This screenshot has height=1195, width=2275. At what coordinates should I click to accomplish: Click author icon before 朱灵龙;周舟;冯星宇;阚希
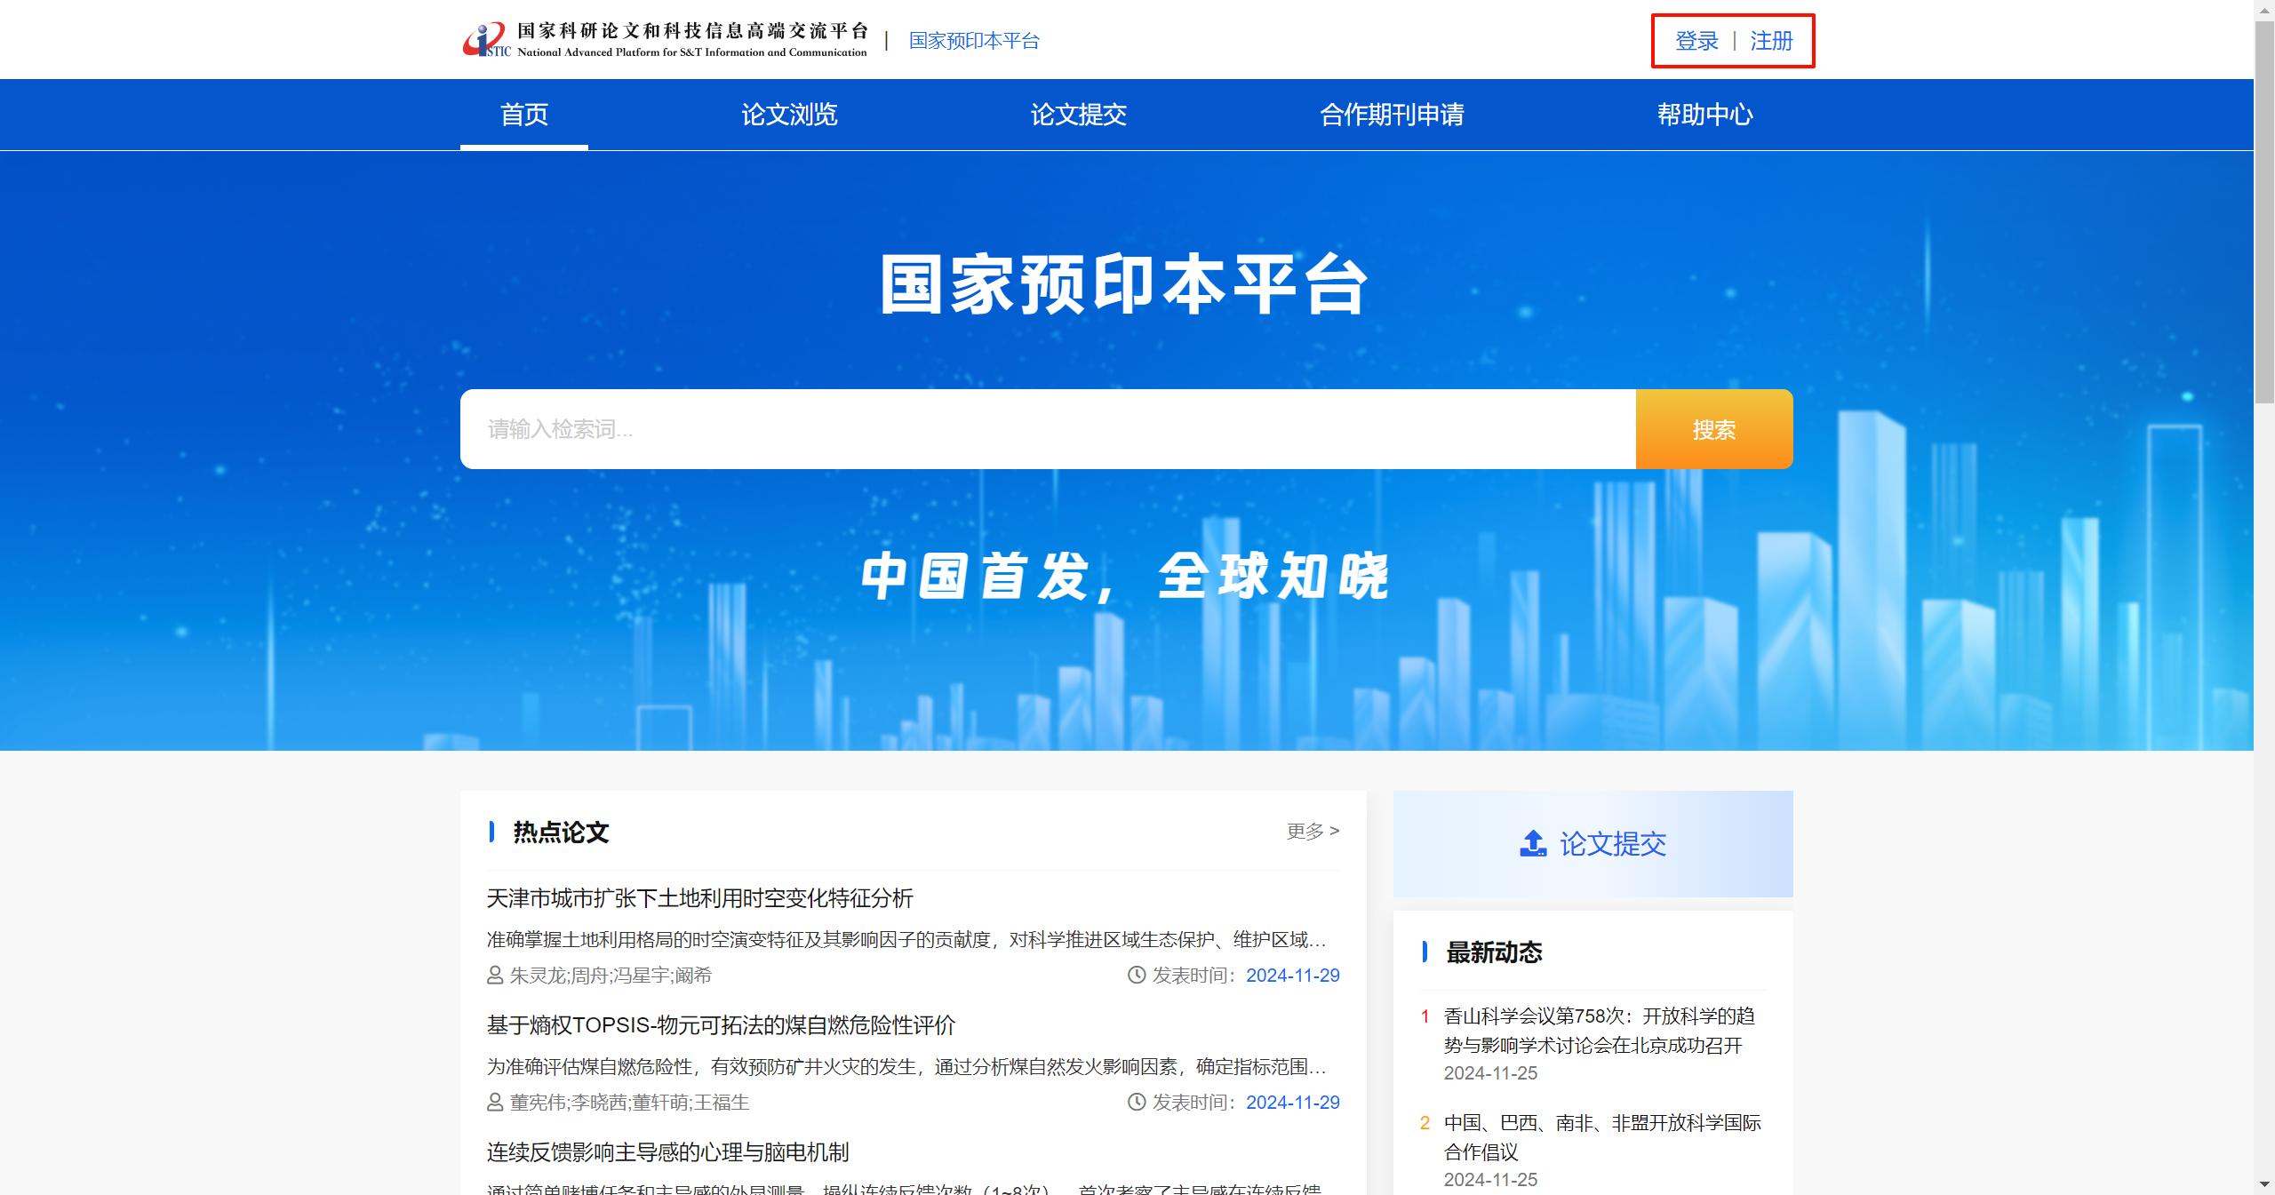496,976
